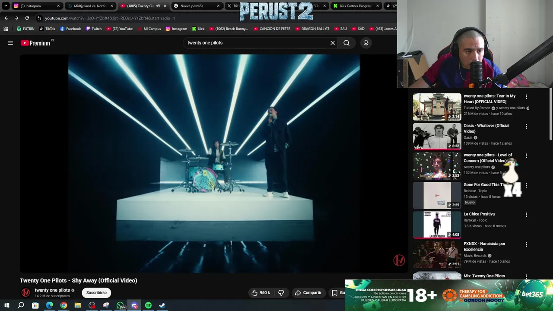This screenshot has width=553, height=311.
Task: Subscribe with the Suscribirse button
Action: (x=96, y=292)
